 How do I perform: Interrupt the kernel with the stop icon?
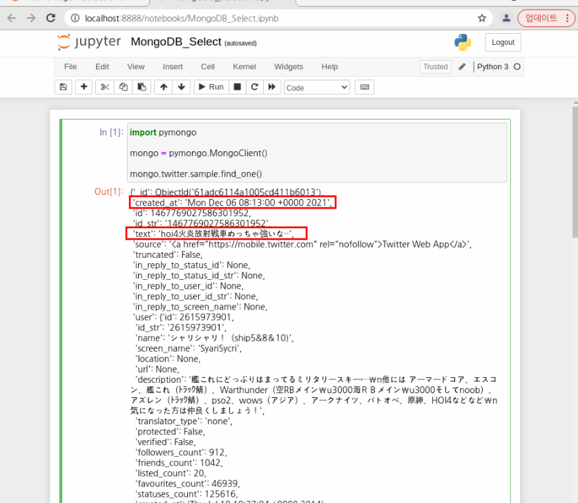tap(238, 87)
